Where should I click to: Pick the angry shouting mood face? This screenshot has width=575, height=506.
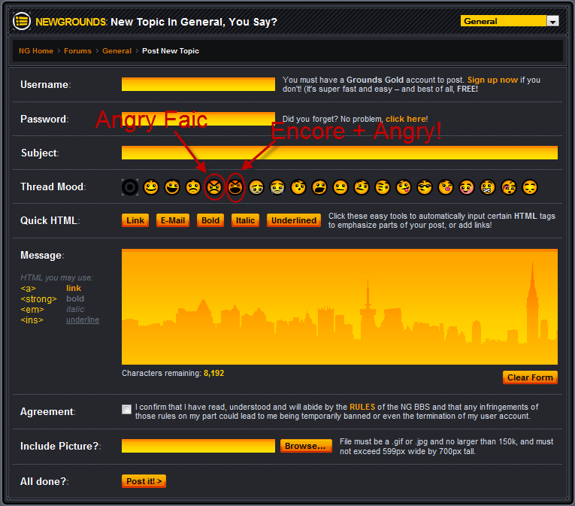pos(235,187)
